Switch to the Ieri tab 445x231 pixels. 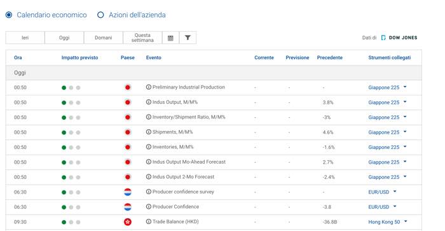click(25, 38)
